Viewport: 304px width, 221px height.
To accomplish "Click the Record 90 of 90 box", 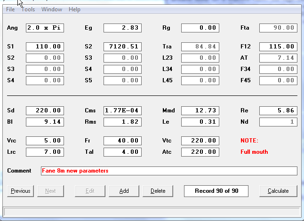I will (x=216, y=191).
